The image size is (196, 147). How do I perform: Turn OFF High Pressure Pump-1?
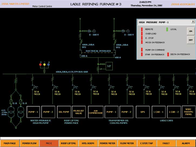[x=191, y=40]
